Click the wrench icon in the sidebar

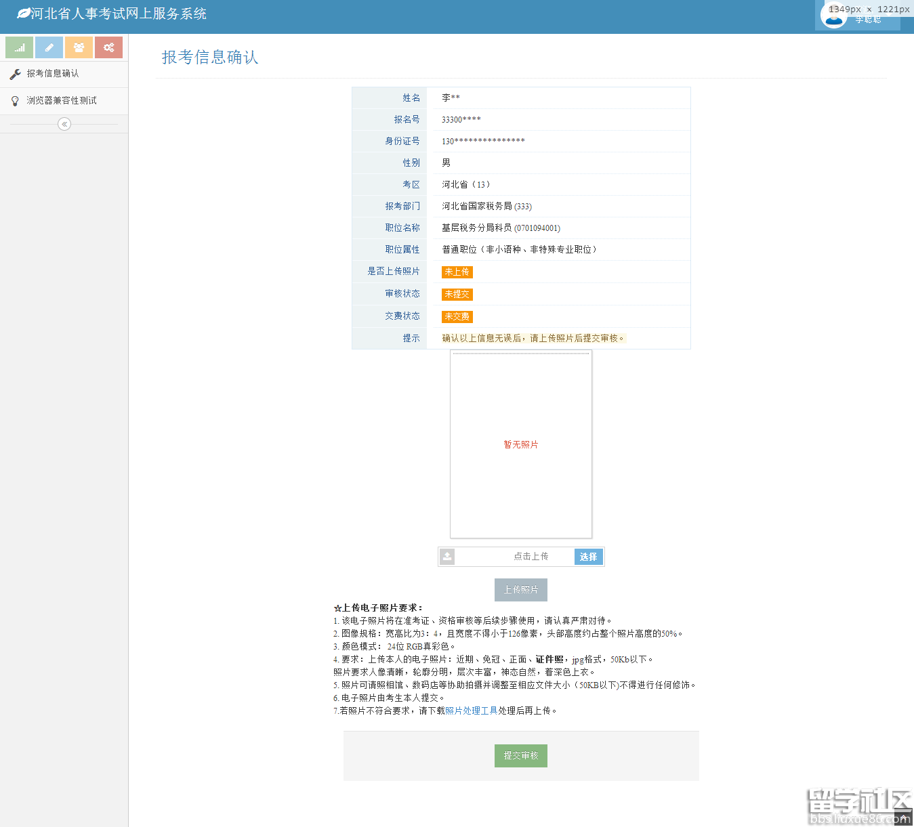click(15, 74)
